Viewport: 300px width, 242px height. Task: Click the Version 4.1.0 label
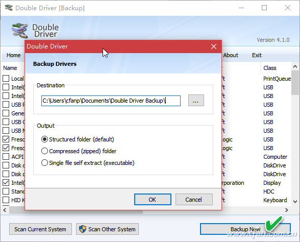point(273,40)
